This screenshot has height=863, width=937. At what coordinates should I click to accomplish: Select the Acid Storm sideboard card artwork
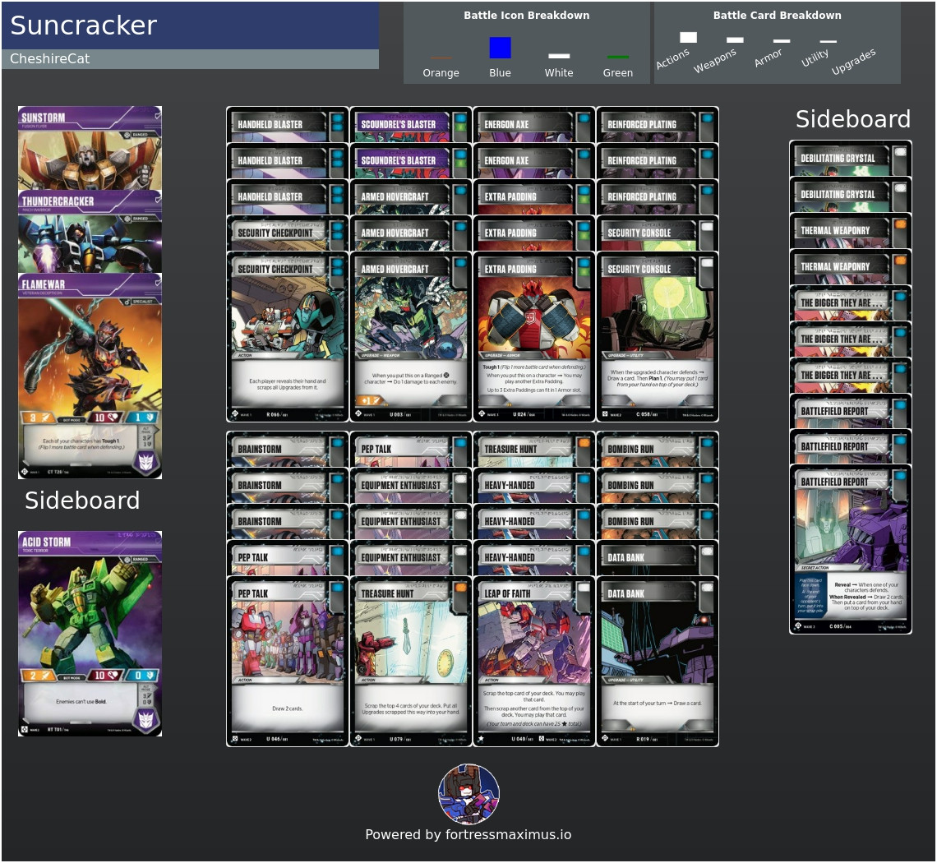click(x=90, y=612)
